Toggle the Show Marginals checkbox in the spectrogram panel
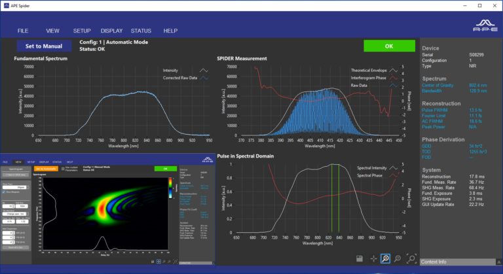The image size is (503, 274). tap(4, 192)
